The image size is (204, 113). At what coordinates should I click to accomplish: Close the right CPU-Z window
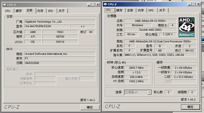(x=198, y=4)
